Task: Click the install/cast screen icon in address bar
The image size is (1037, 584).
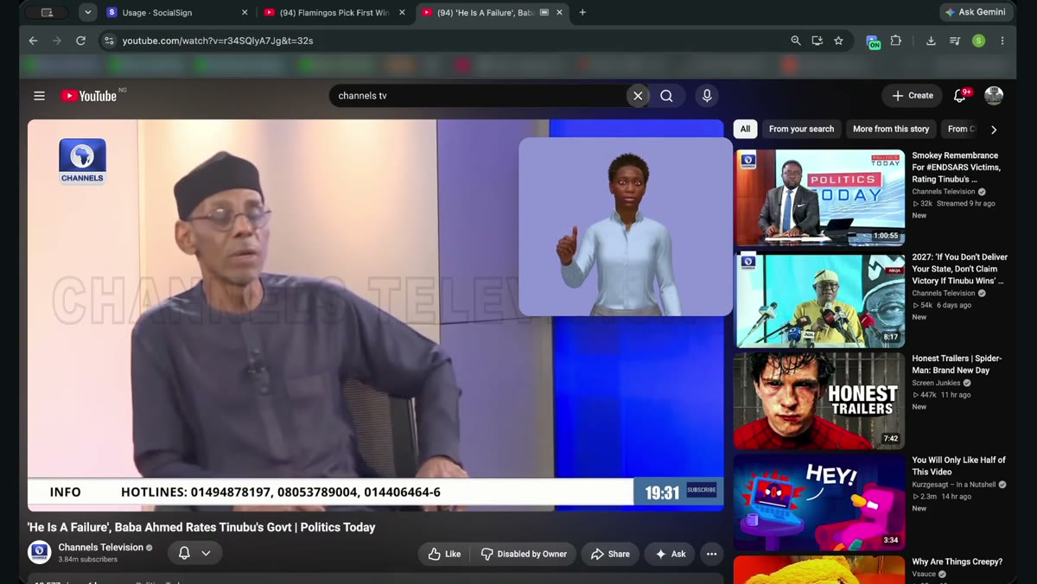Action: (x=817, y=41)
